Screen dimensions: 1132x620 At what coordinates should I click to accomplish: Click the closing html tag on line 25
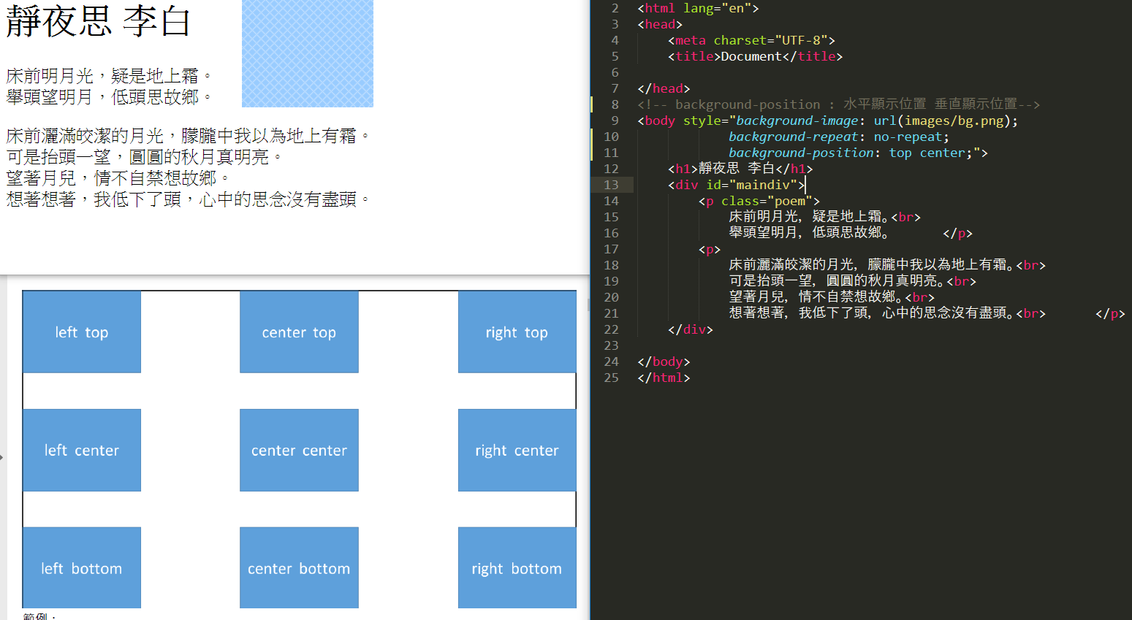pos(664,378)
